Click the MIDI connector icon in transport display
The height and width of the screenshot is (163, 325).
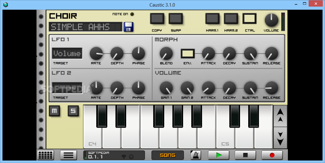[131, 157]
